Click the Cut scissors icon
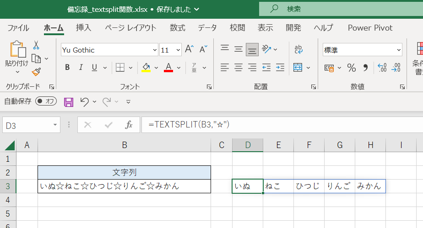The image size is (423, 228). tap(36, 45)
